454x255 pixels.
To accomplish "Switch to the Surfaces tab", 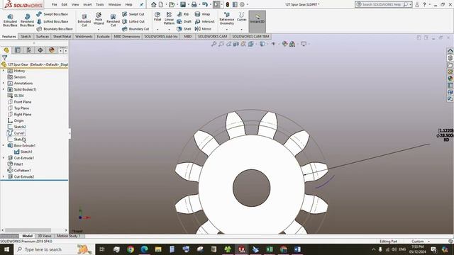I will point(43,36).
